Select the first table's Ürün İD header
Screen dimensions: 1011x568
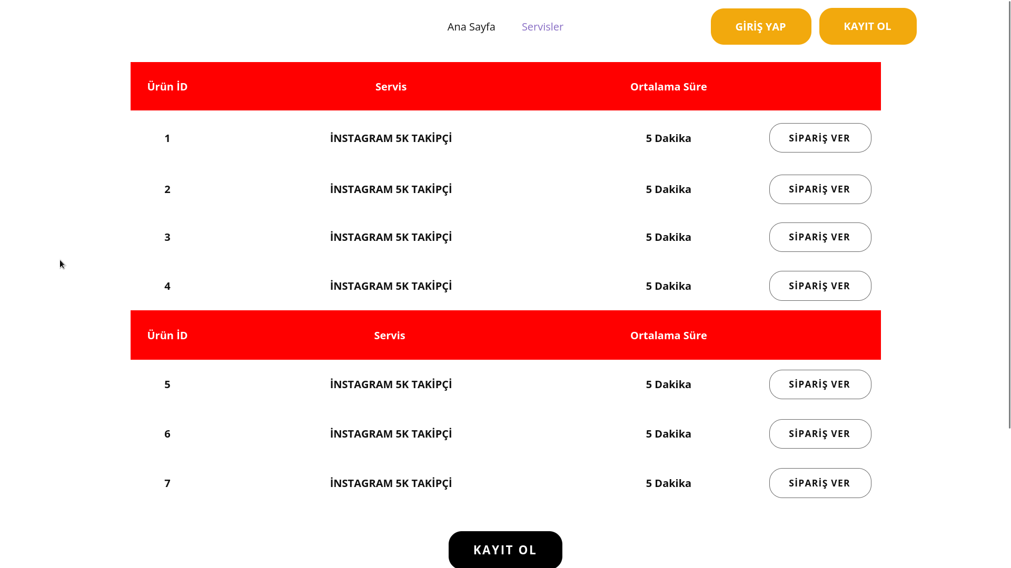pyautogui.click(x=167, y=87)
